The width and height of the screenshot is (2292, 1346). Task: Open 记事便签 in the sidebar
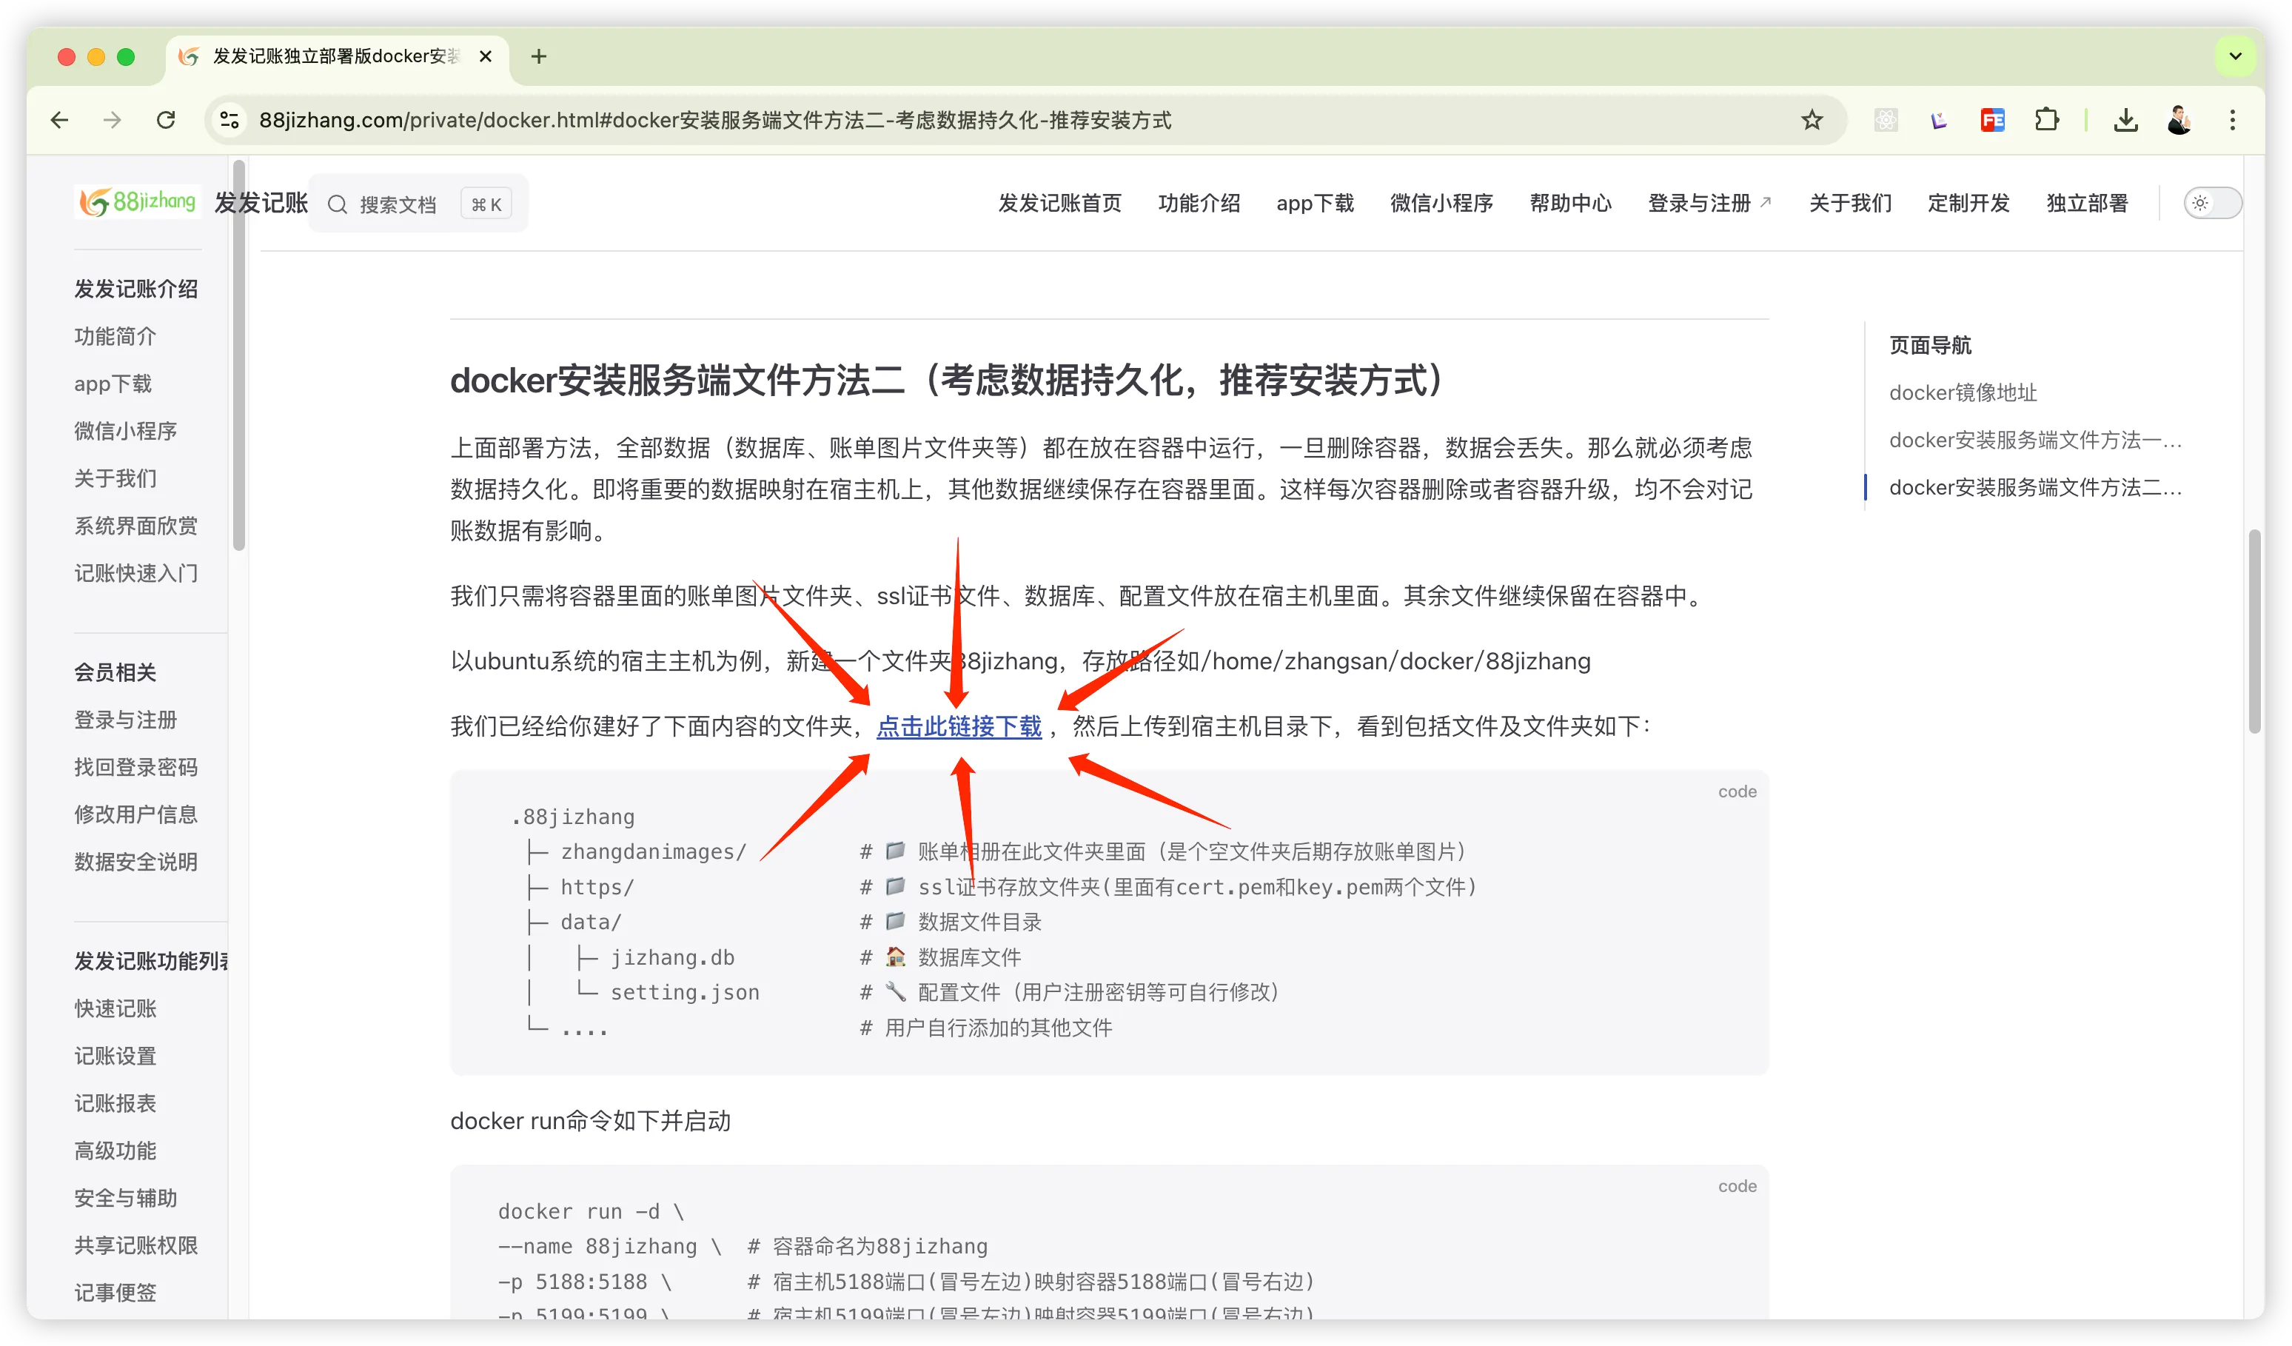click(115, 1293)
